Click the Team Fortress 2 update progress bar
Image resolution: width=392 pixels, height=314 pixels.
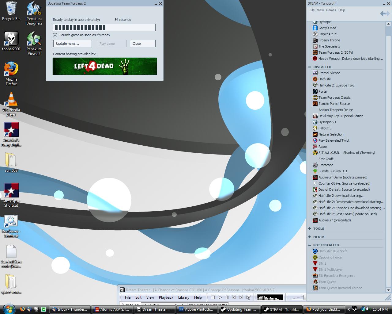104,28
